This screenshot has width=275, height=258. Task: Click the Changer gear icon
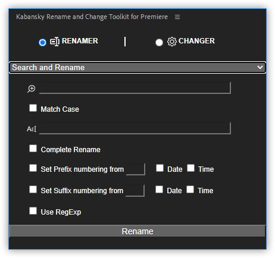tap(171, 42)
